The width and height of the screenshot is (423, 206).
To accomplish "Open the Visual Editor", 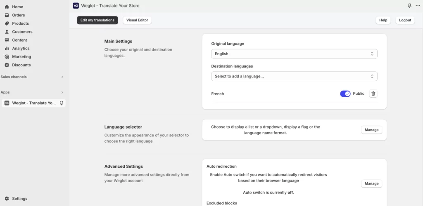I will (x=137, y=20).
